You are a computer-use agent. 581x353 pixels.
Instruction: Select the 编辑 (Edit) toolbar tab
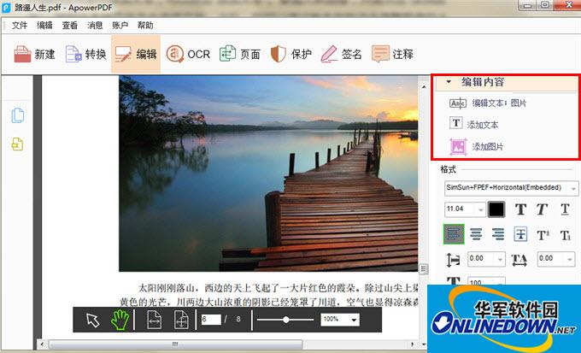pyautogui.click(x=136, y=54)
